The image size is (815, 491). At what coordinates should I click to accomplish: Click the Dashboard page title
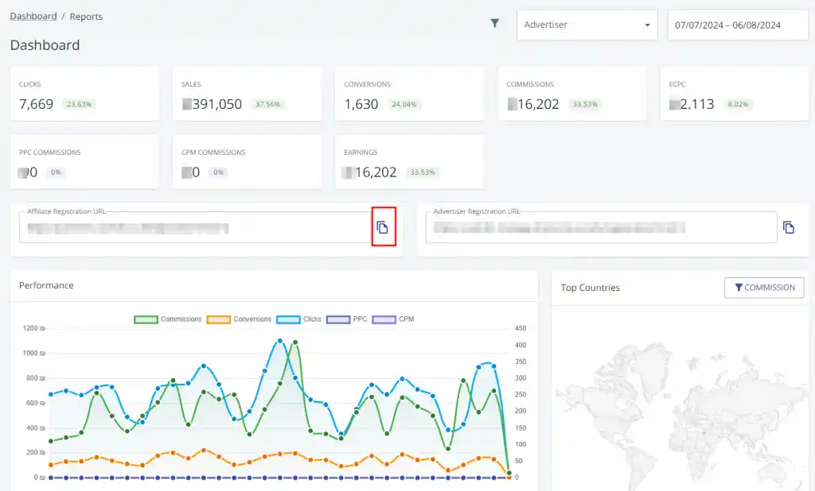pos(45,45)
